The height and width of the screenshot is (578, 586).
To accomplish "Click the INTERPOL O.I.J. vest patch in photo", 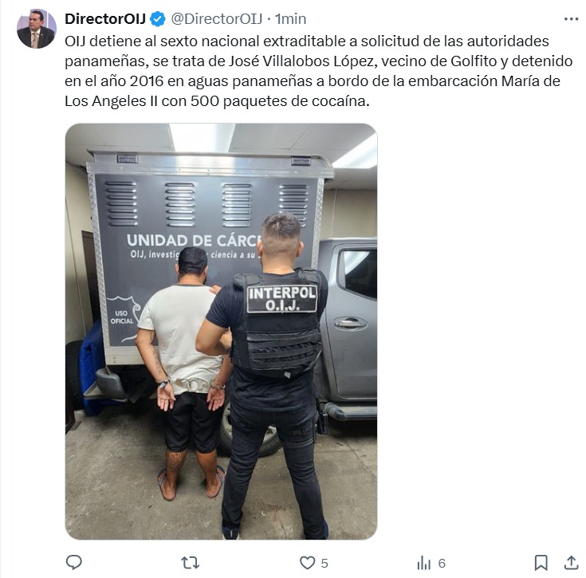I will point(282,298).
